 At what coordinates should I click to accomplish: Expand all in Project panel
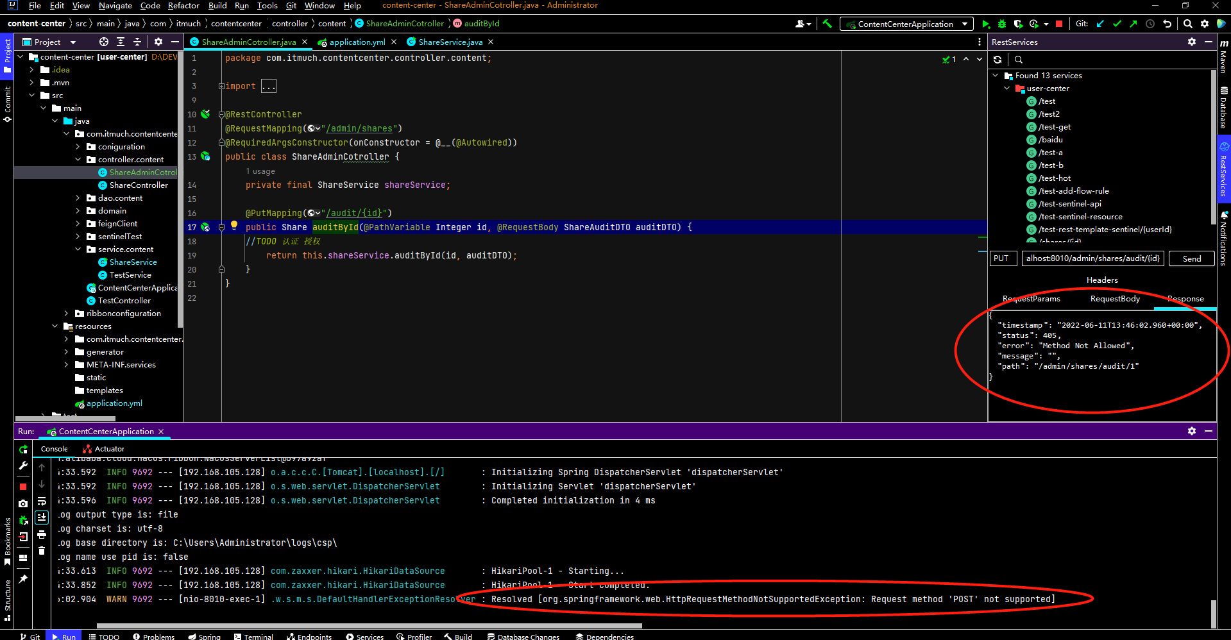coord(121,42)
